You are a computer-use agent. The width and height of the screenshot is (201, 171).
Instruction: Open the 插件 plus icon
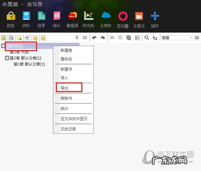pyautogui.click(x=155, y=16)
